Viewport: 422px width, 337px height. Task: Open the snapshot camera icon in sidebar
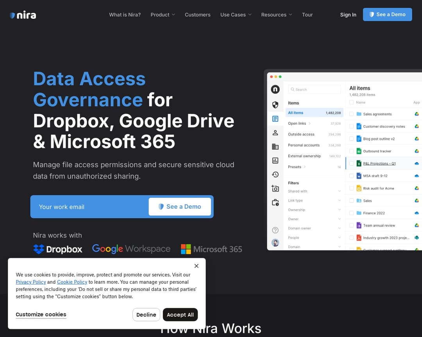[x=275, y=189]
